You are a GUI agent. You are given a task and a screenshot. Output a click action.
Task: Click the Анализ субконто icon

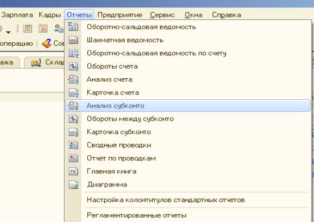pyautogui.click(x=73, y=106)
